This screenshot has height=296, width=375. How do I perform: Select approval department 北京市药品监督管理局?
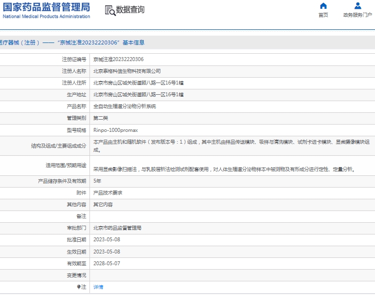click(117, 228)
